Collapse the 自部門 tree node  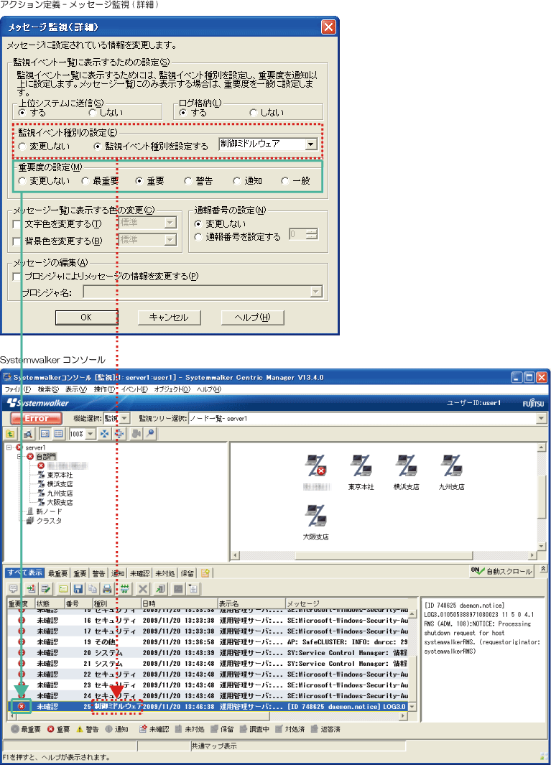pos(19,456)
